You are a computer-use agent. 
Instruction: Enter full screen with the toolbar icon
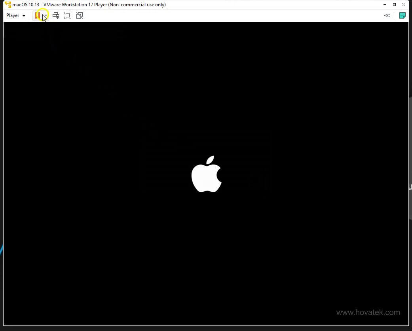tap(68, 15)
